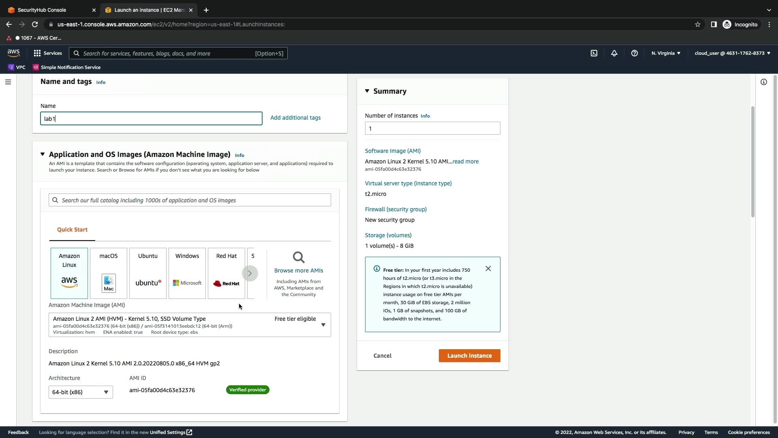Image resolution: width=778 pixels, height=438 pixels.
Task: Select the Windows quick start tile
Action: 187,273
